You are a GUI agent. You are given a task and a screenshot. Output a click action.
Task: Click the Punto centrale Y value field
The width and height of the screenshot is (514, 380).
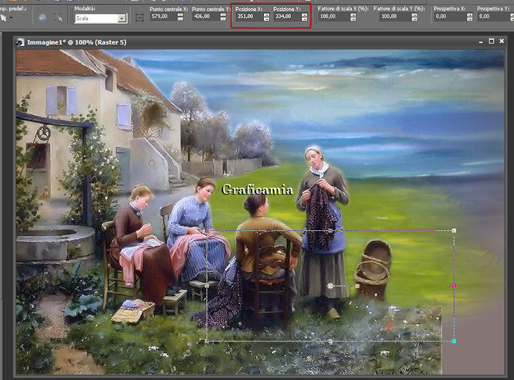pos(206,16)
